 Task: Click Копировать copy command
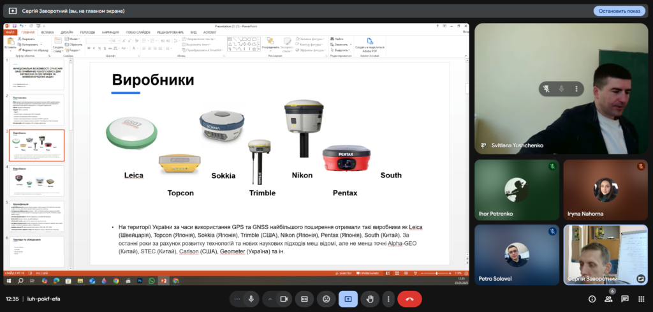(x=29, y=44)
